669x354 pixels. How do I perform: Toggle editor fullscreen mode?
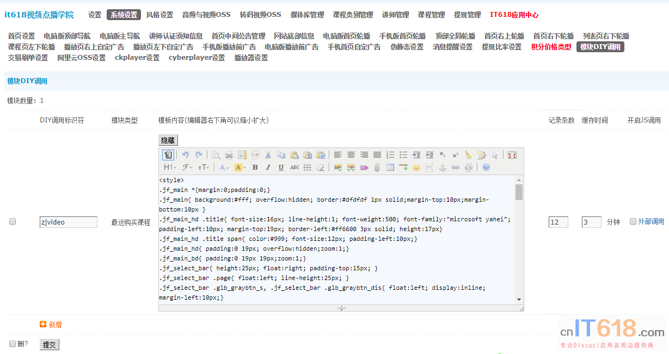click(x=512, y=155)
